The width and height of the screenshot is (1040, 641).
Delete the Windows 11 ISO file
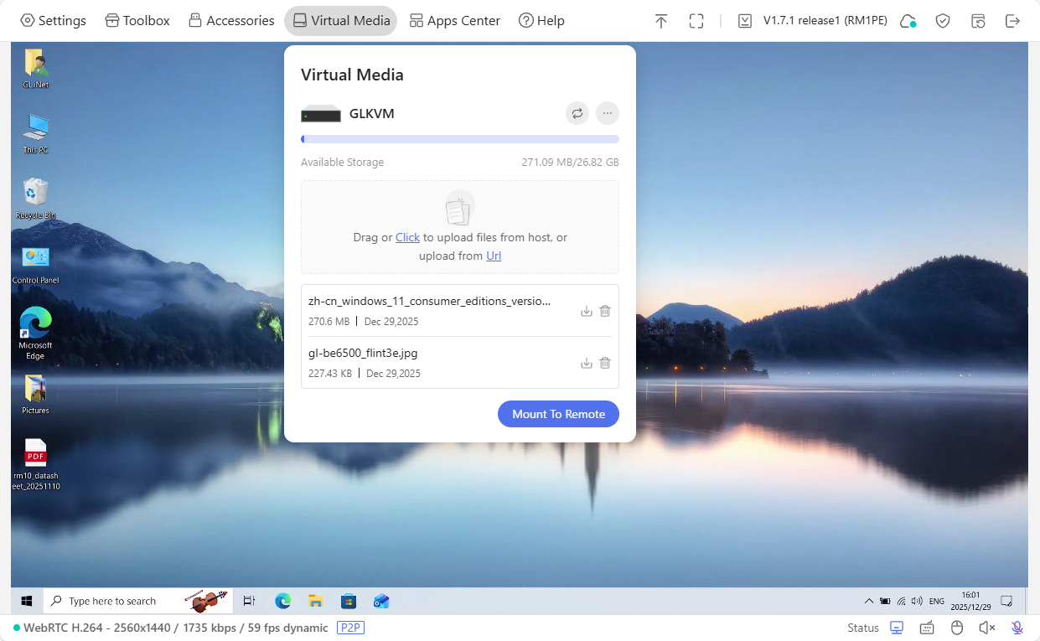tap(604, 311)
